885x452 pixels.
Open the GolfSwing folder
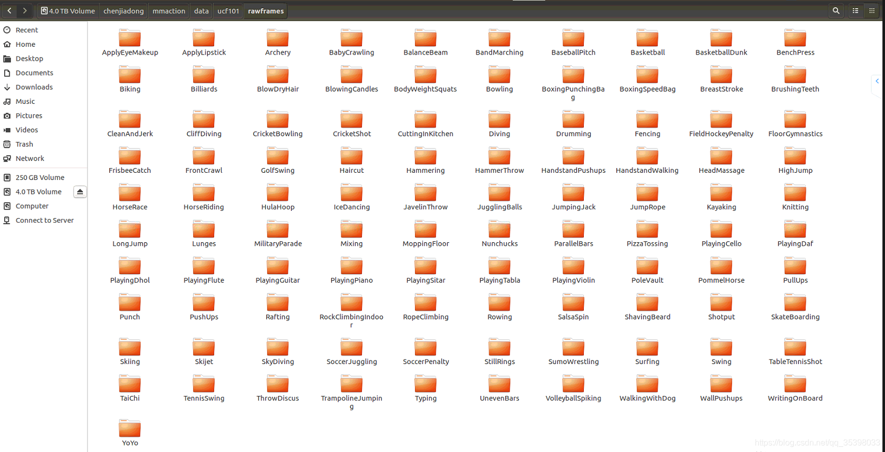pyautogui.click(x=277, y=160)
